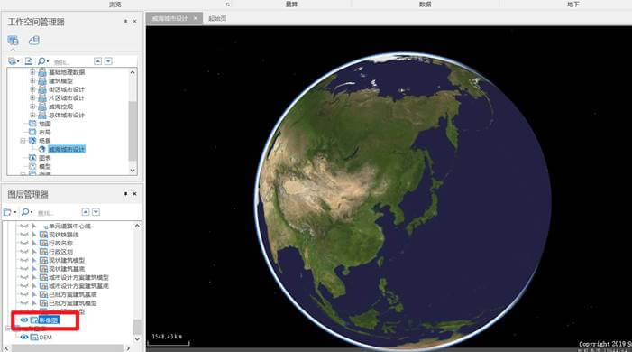Click Layer Manager's up arrow search-previous button
The image size is (632, 352).
pos(86,211)
